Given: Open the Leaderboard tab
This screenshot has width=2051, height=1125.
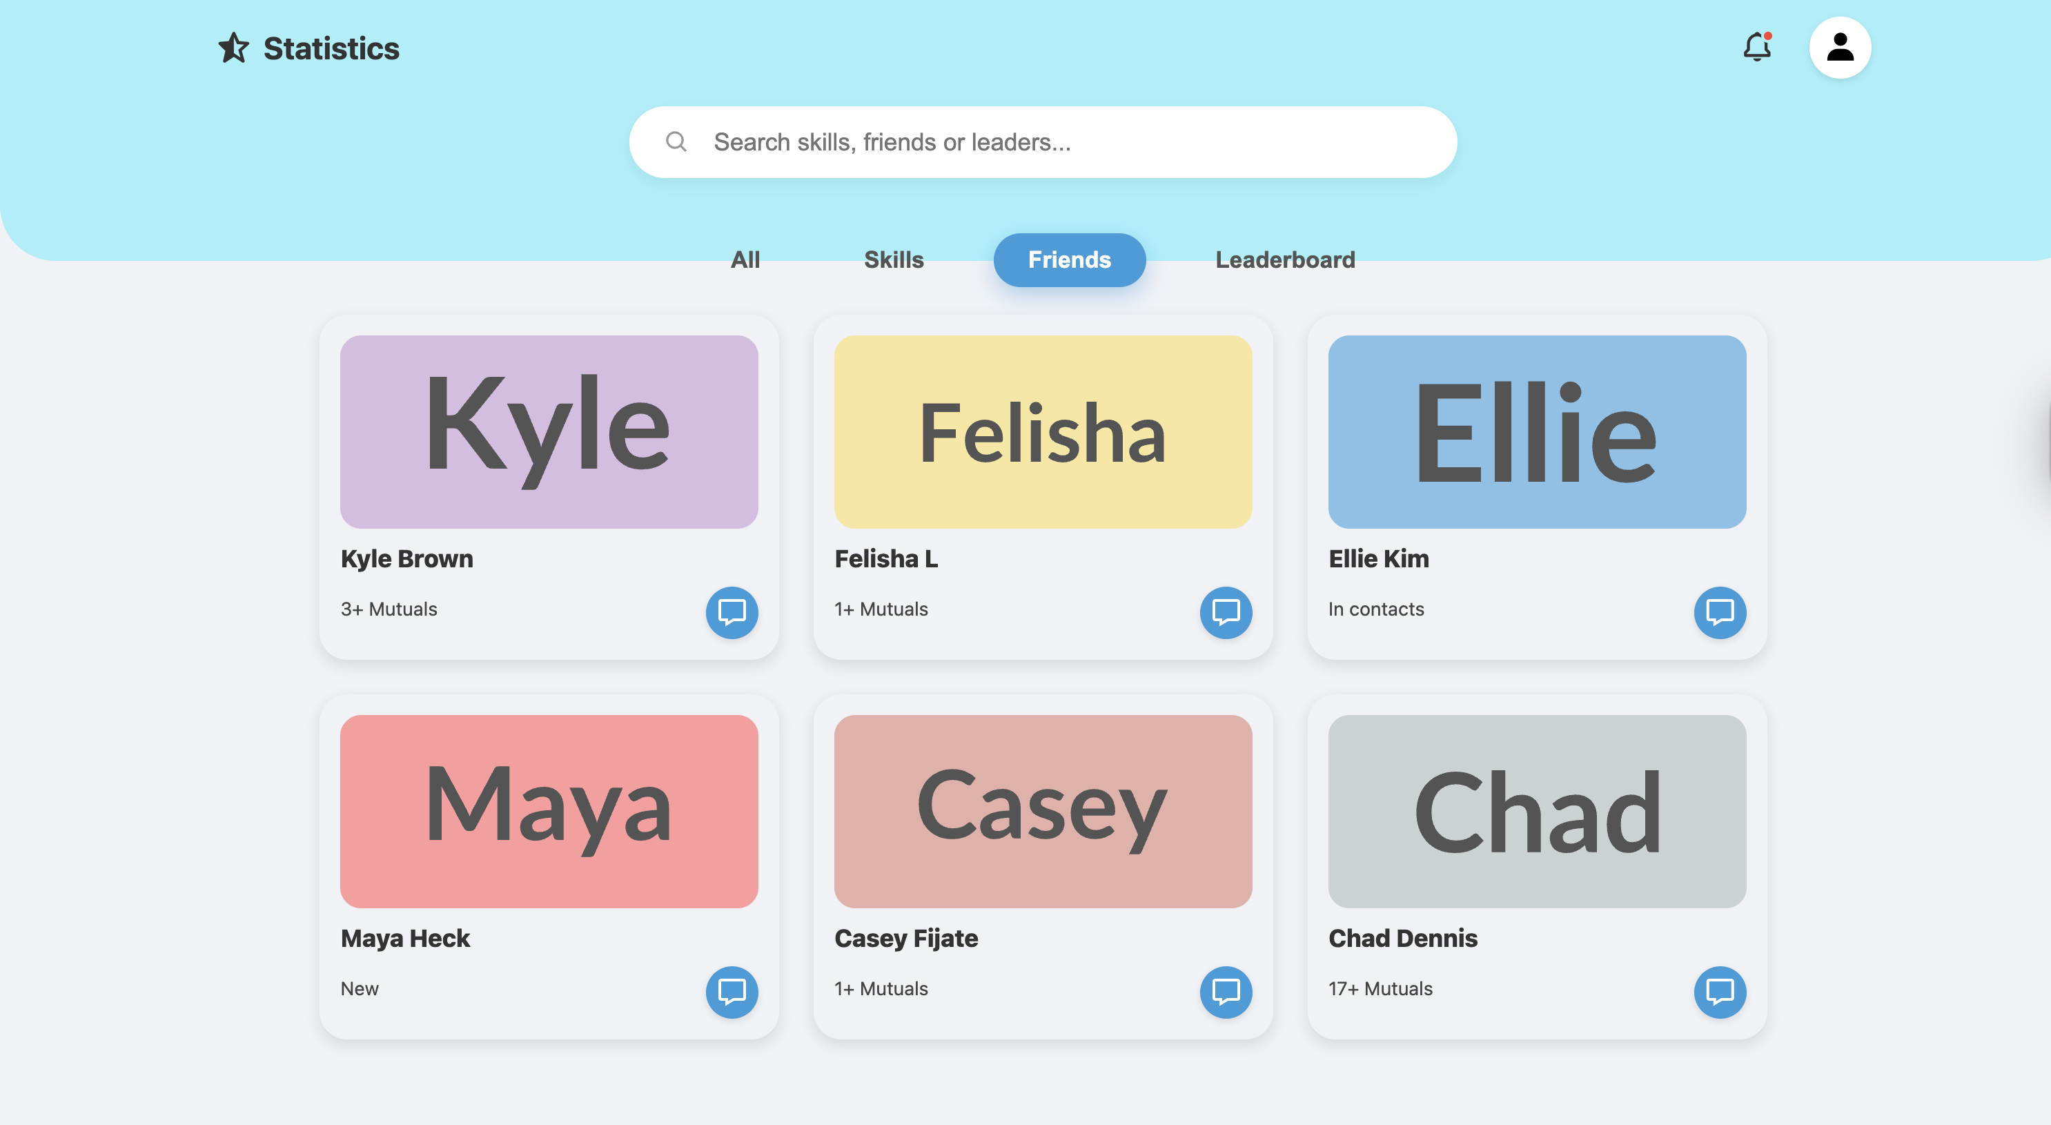Looking at the screenshot, I should coord(1284,260).
